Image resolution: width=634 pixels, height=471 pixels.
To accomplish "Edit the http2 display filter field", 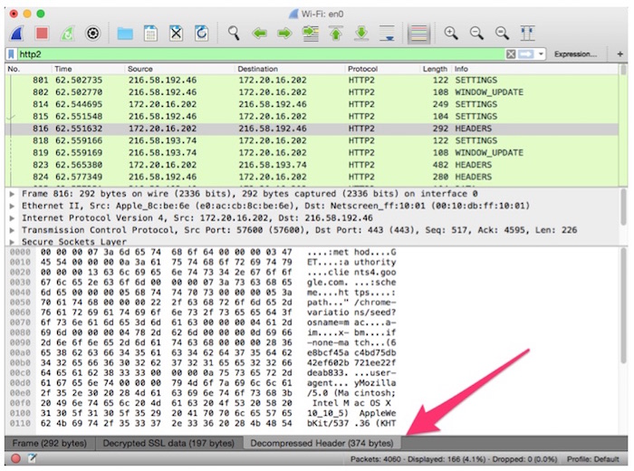I will (261, 54).
